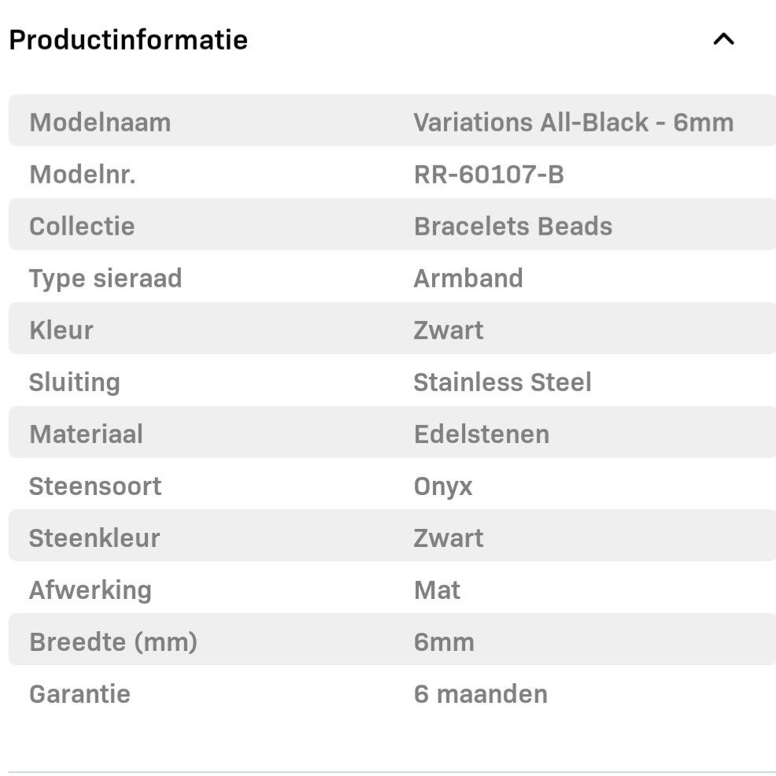This screenshot has width=776, height=776.
Task: Click the "Onyx" stone type value
Action: click(443, 486)
